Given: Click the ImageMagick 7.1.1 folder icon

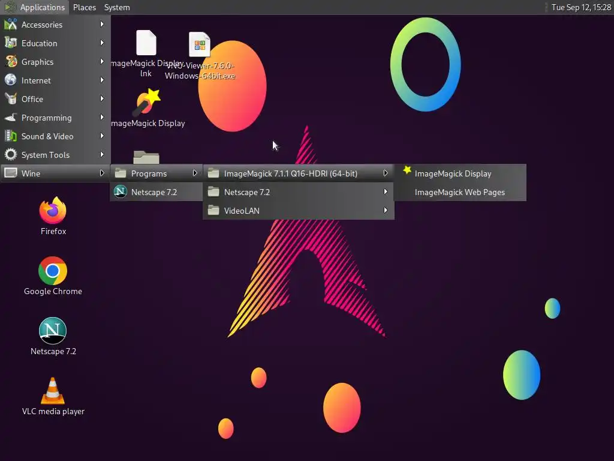Looking at the screenshot, I should click(x=213, y=173).
